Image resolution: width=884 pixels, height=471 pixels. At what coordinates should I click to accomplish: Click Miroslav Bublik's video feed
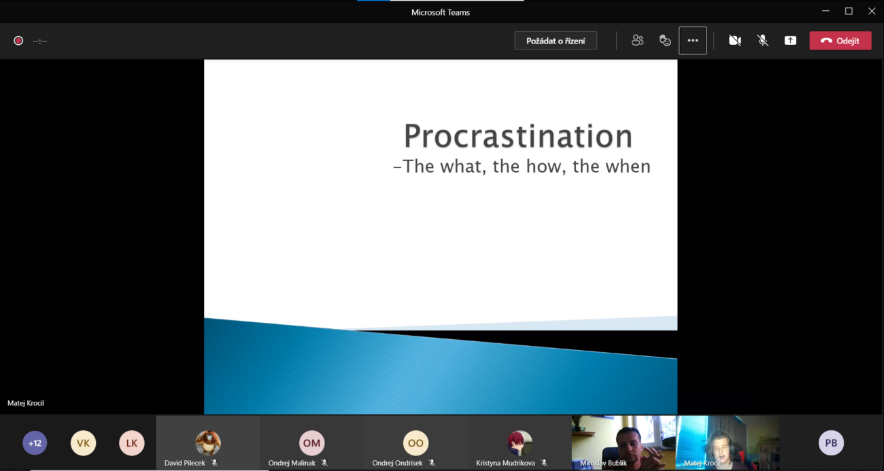624,442
